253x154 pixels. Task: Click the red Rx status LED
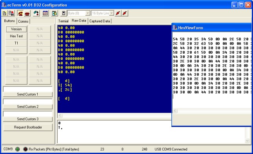pyautogui.click(x=25, y=149)
